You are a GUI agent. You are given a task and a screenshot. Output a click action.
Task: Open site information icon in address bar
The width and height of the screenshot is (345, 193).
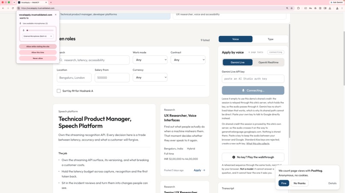click(x=19, y=8)
